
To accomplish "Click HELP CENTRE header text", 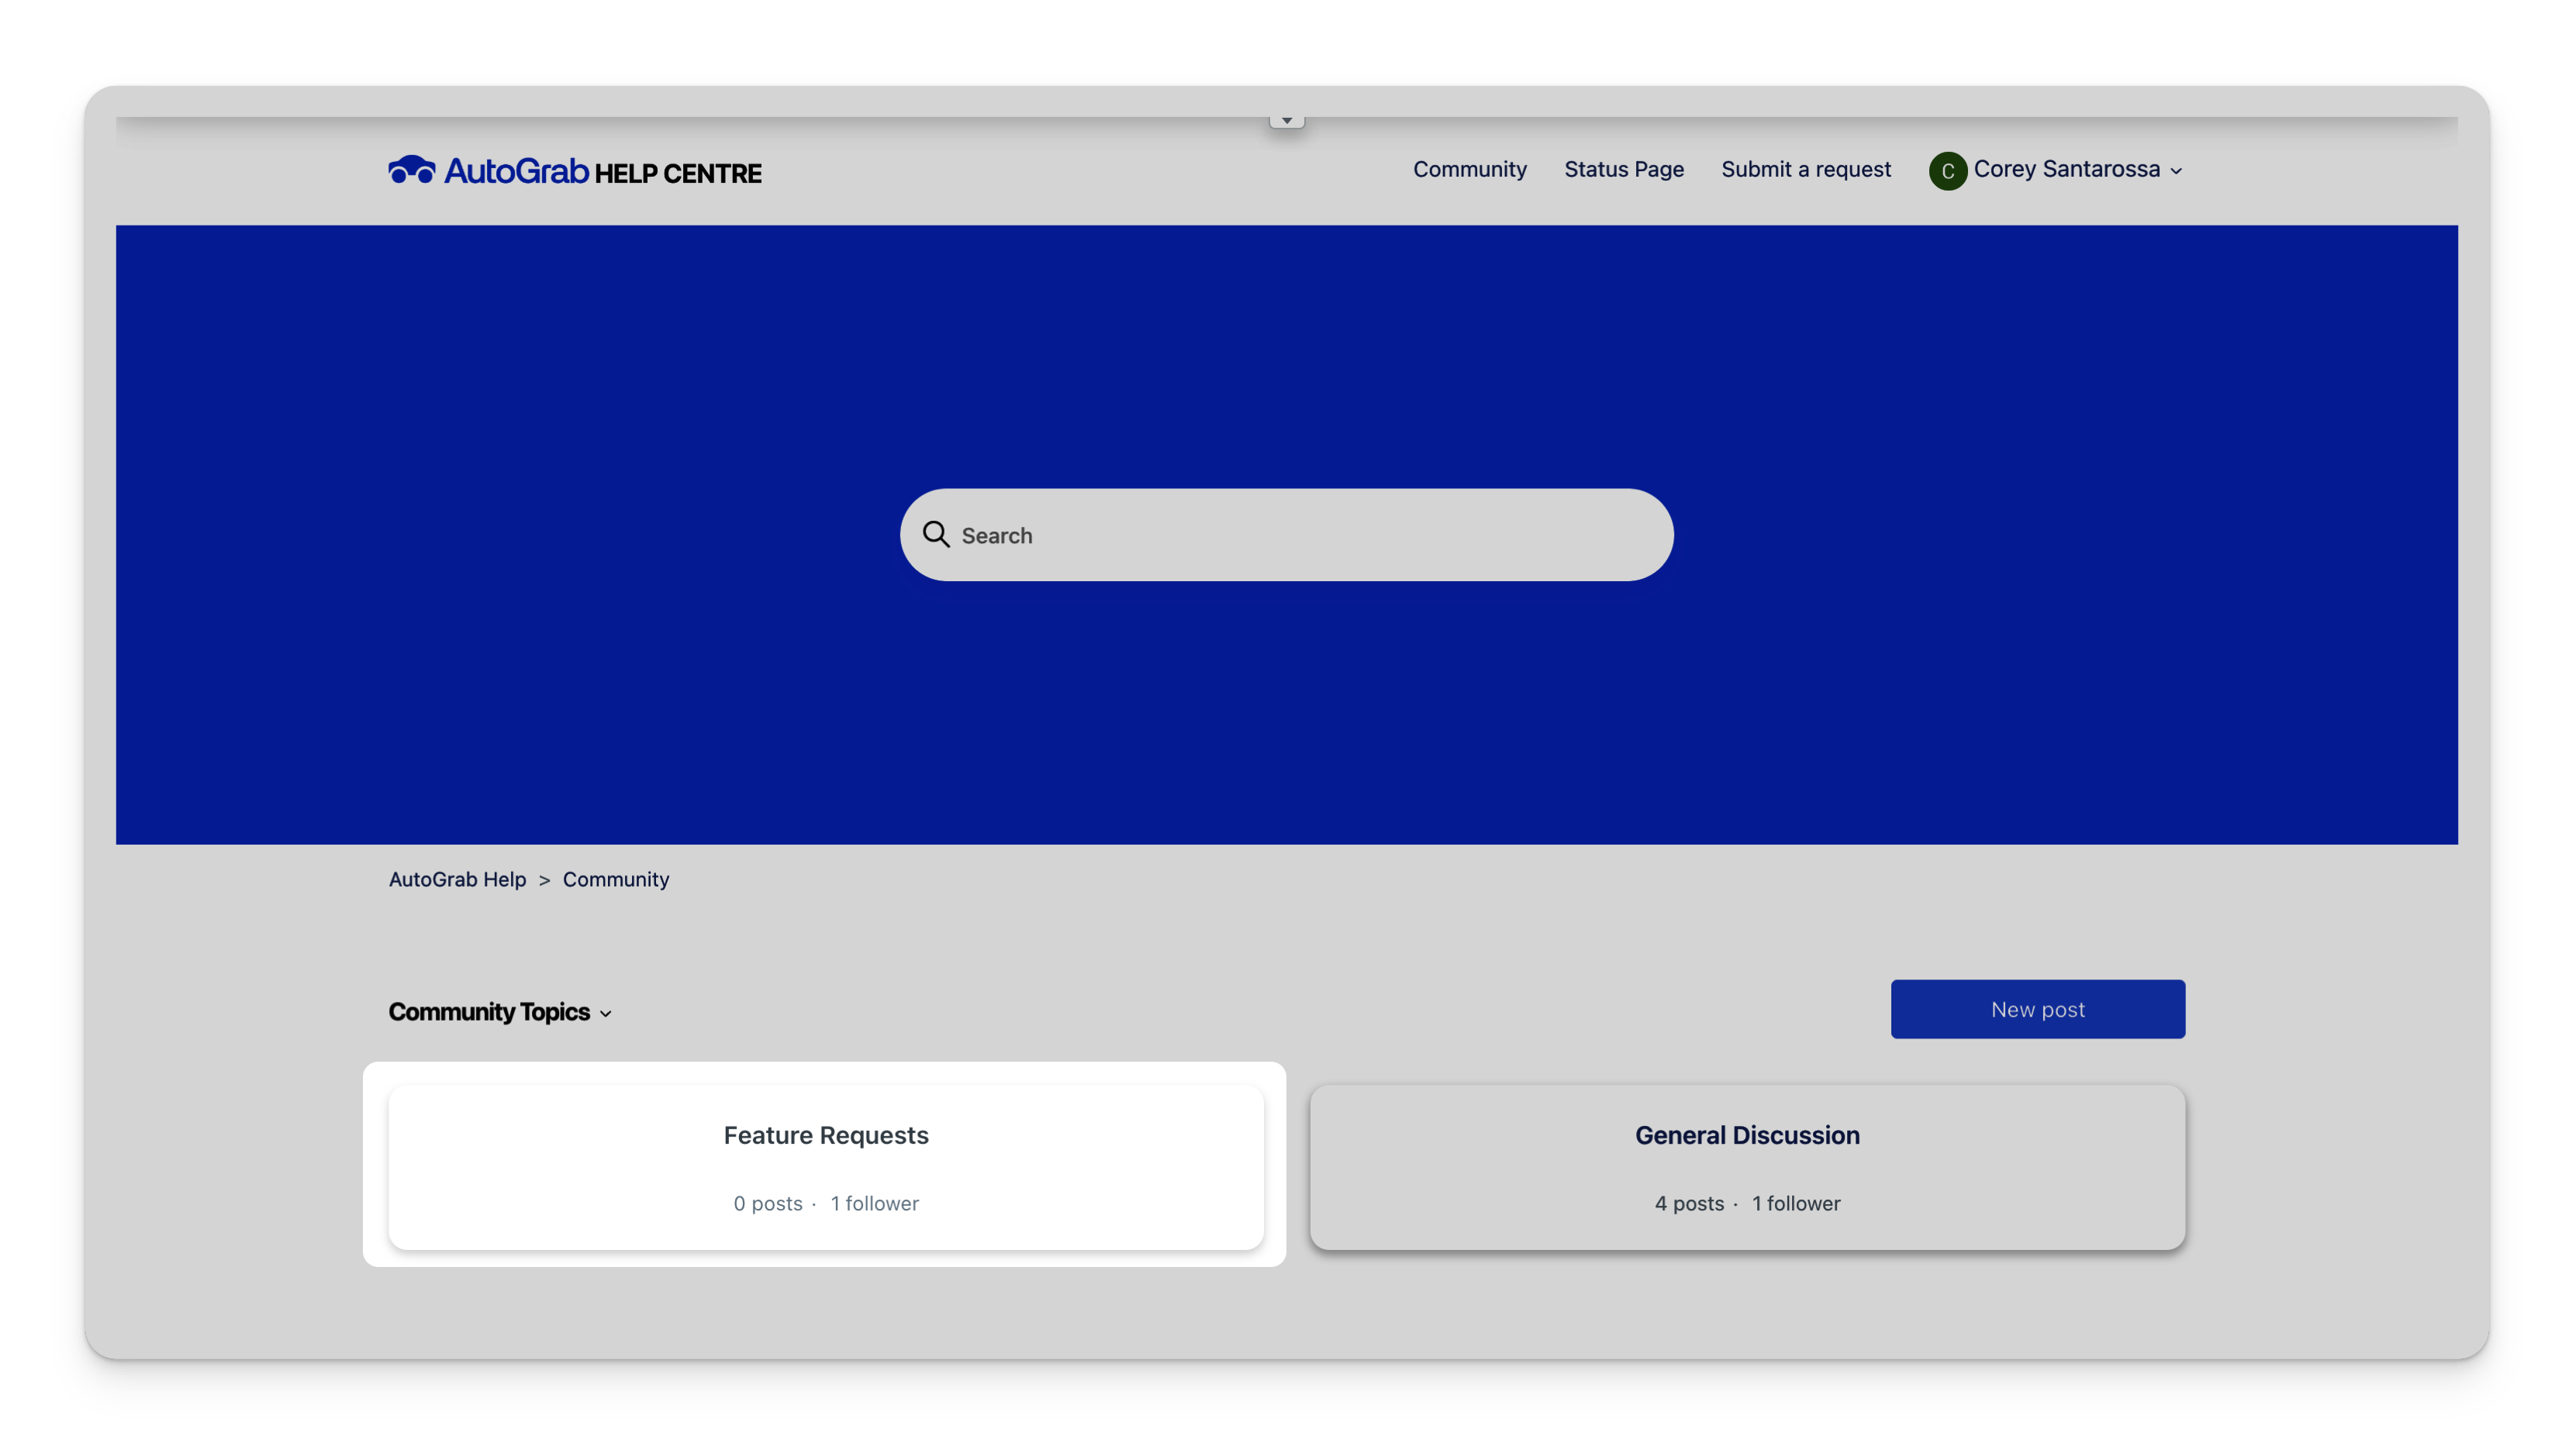I will coord(678,174).
